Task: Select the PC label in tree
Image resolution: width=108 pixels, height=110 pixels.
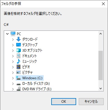Action: pos(19,34)
